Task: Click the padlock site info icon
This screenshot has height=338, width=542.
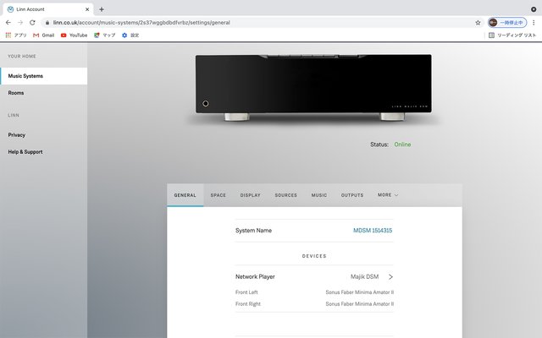Action: [47, 23]
